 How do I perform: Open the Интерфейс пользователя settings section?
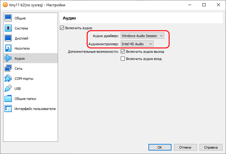pyautogui.click(x=35, y=109)
